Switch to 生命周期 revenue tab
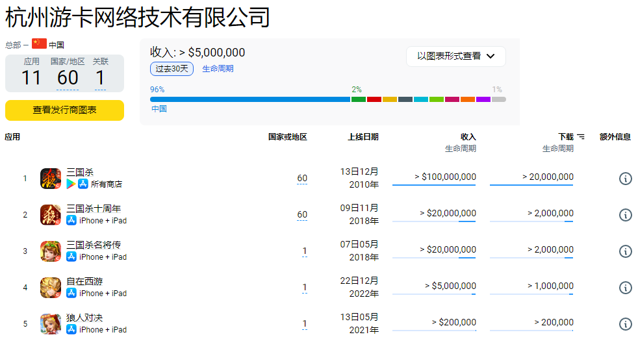Screen dimensions: 638x339 tap(218, 69)
